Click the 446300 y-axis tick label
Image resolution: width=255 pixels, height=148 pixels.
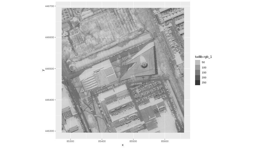coord(50,131)
